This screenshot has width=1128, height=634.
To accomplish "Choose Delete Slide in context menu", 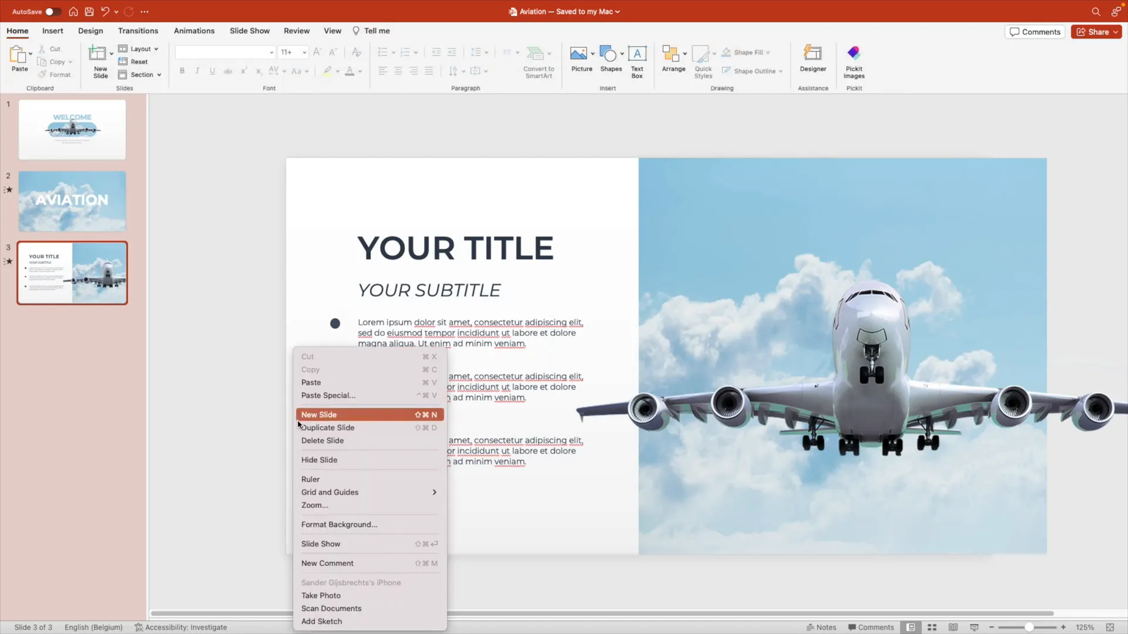I will click(370, 440).
